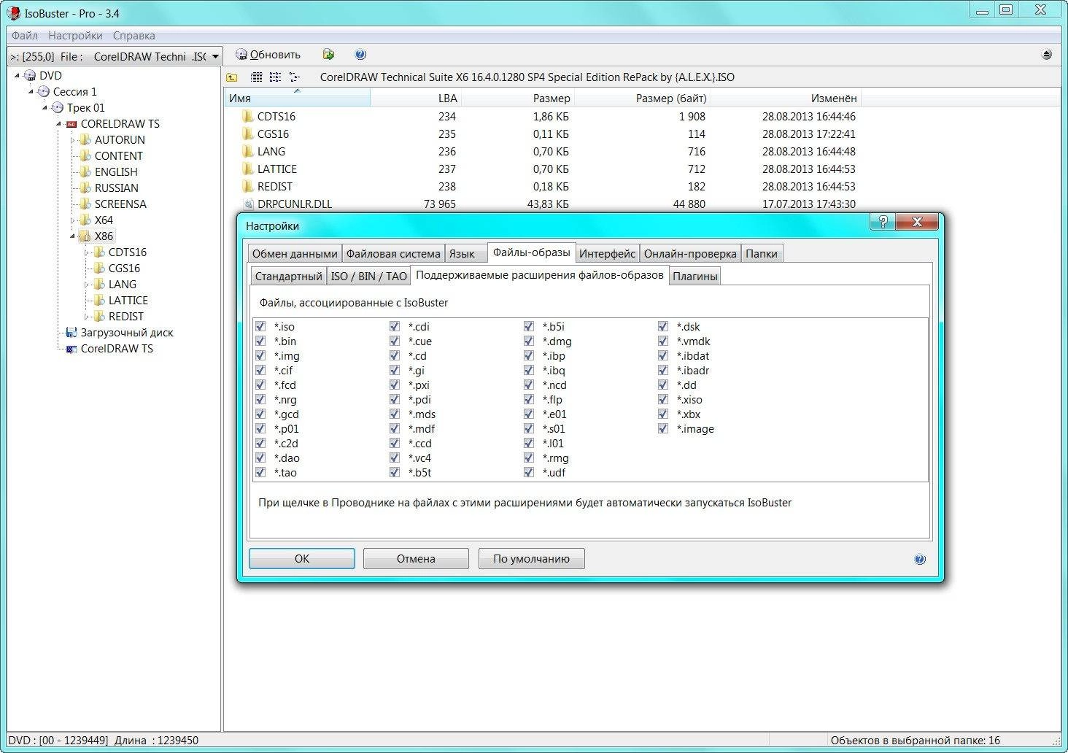Collapse the DVD tree node
Viewport: 1068px width, 753px height.
tap(18, 75)
